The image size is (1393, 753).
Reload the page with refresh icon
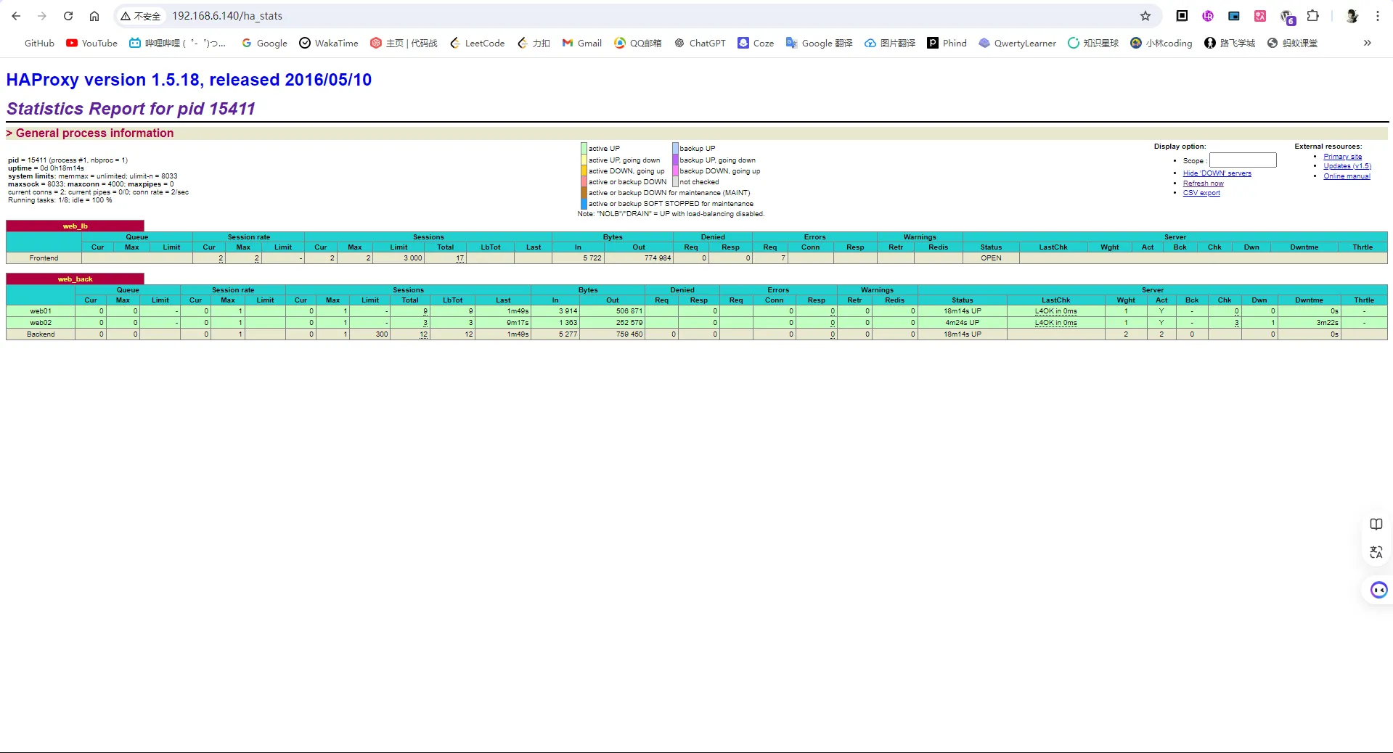point(68,16)
